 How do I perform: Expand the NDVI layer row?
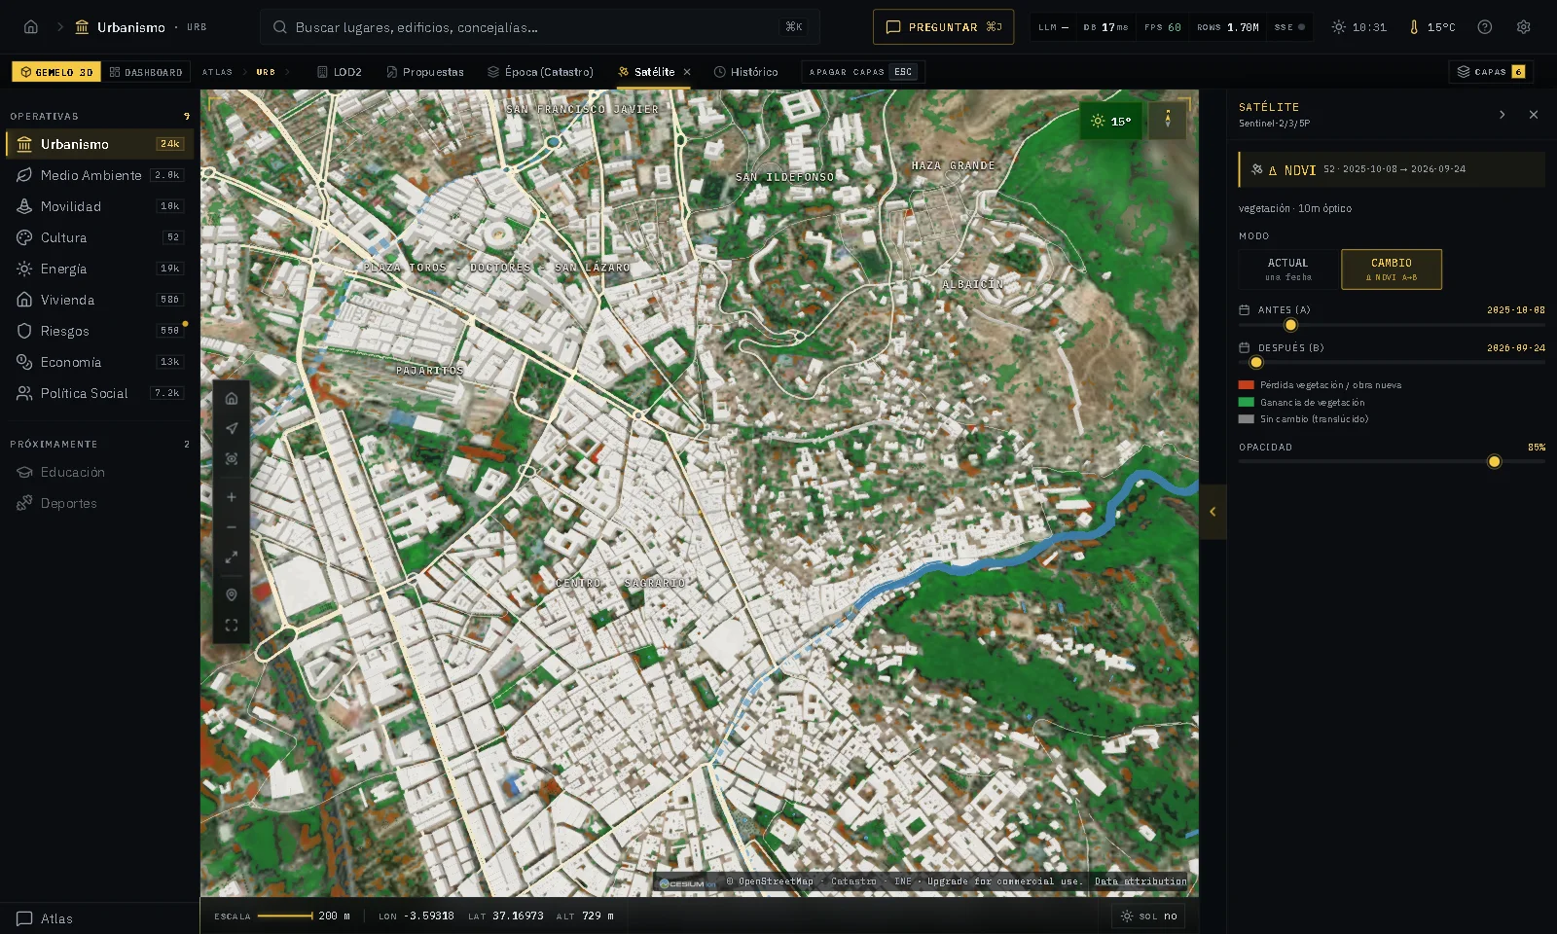click(x=1392, y=169)
